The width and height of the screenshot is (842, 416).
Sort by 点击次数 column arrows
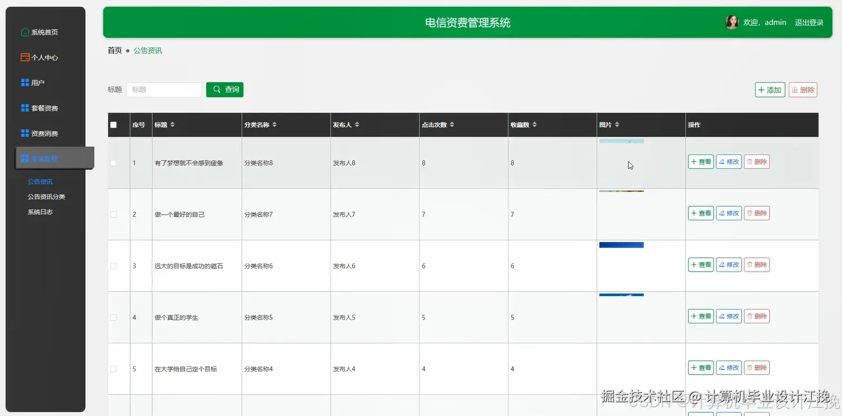point(452,125)
